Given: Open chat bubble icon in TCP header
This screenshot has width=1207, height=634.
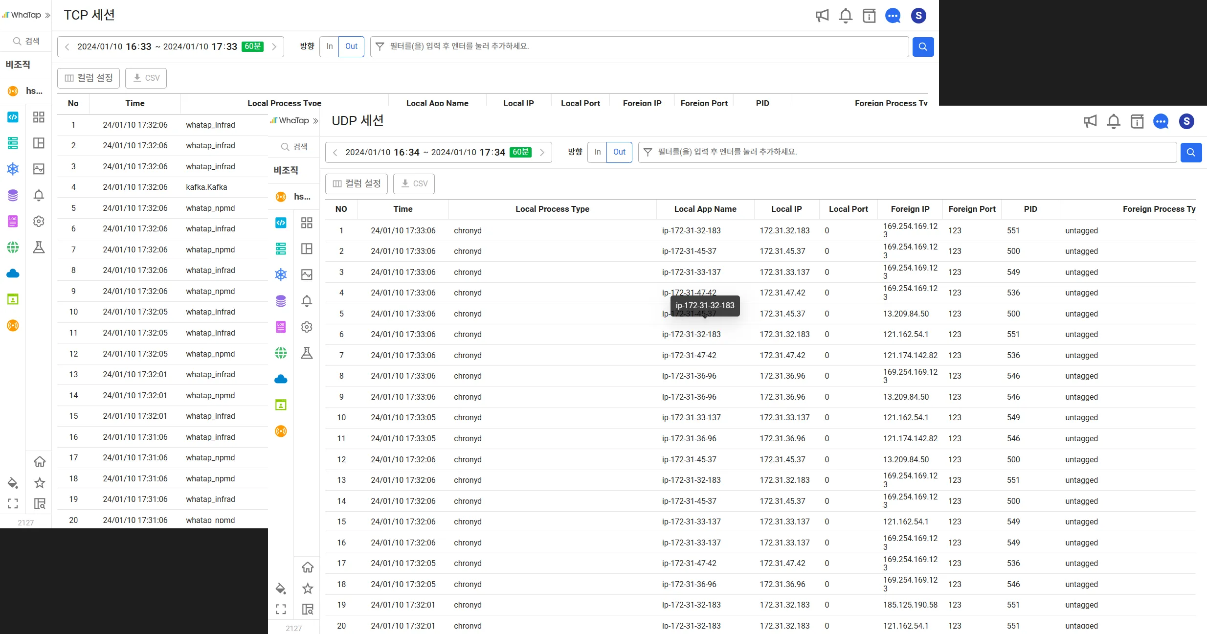Looking at the screenshot, I should point(893,16).
